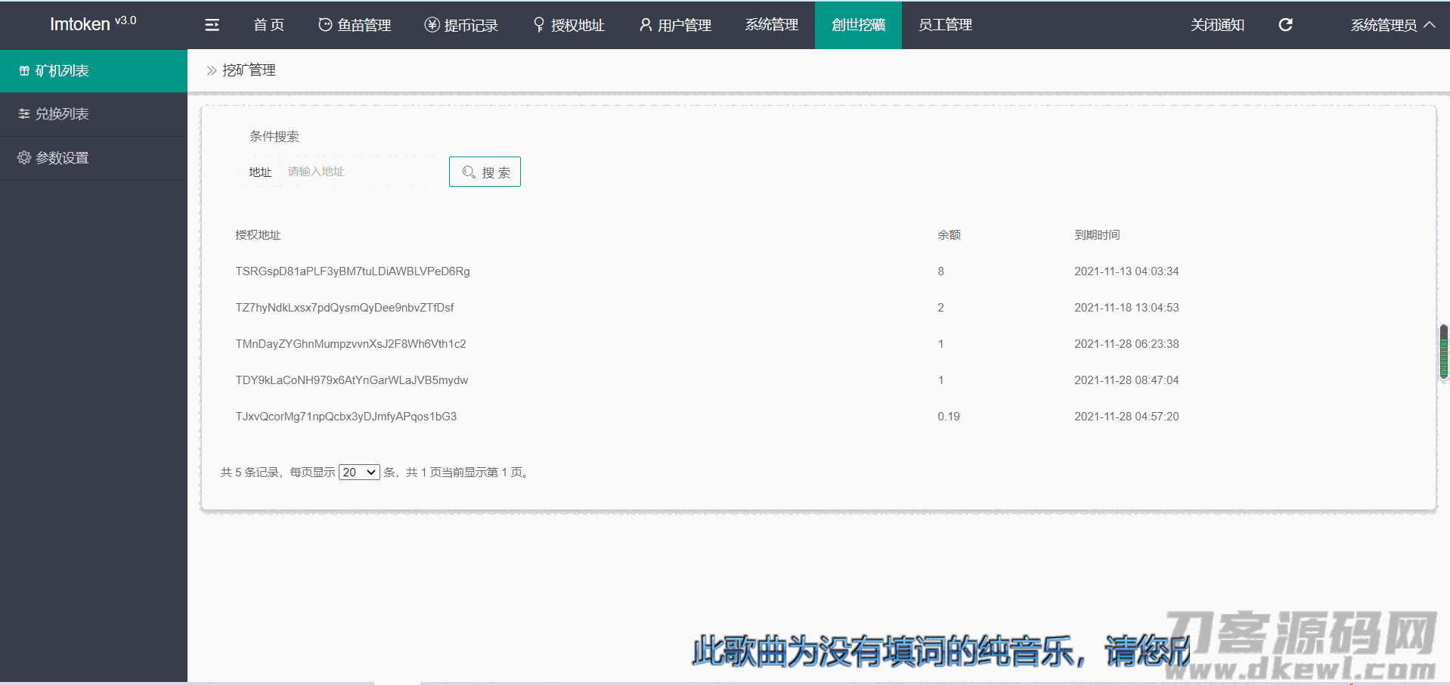The height and width of the screenshot is (685, 1450).
Task: Expand the 系统管理员 account menu
Action: pos(1392,25)
